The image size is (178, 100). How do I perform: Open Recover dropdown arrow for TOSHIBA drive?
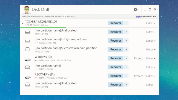(126, 23)
